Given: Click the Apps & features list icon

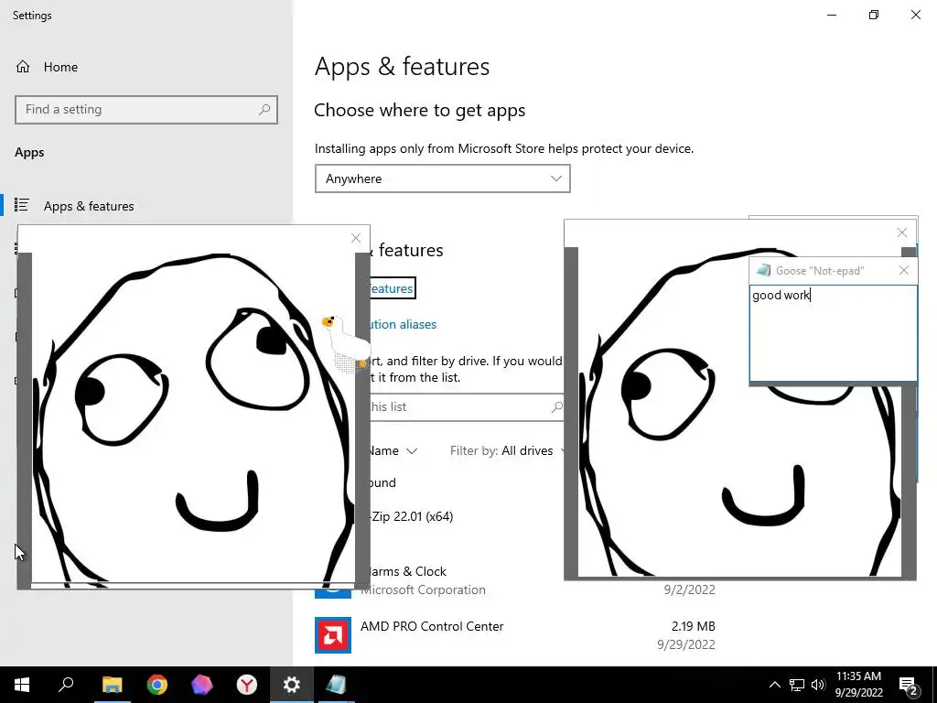Looking at the screenshot, I should tap(22, 205).
